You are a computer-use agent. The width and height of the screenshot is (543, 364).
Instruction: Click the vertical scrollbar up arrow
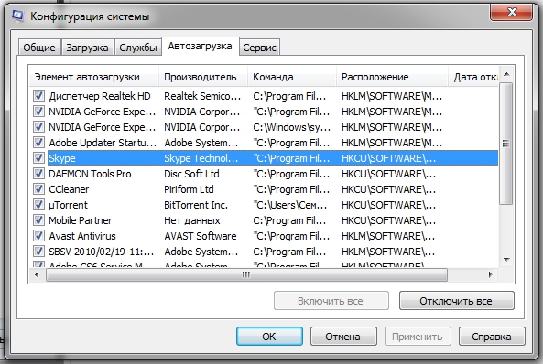pyautogui.click(x=506, y=74)
